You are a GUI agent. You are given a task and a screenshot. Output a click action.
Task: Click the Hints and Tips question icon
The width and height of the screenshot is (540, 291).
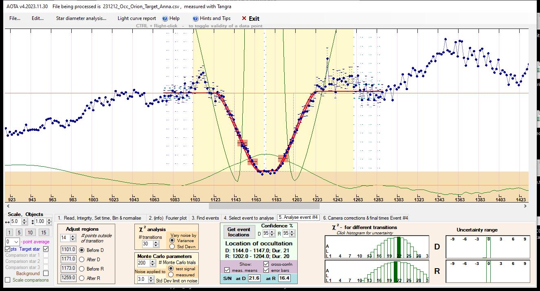tap(196, 18)
